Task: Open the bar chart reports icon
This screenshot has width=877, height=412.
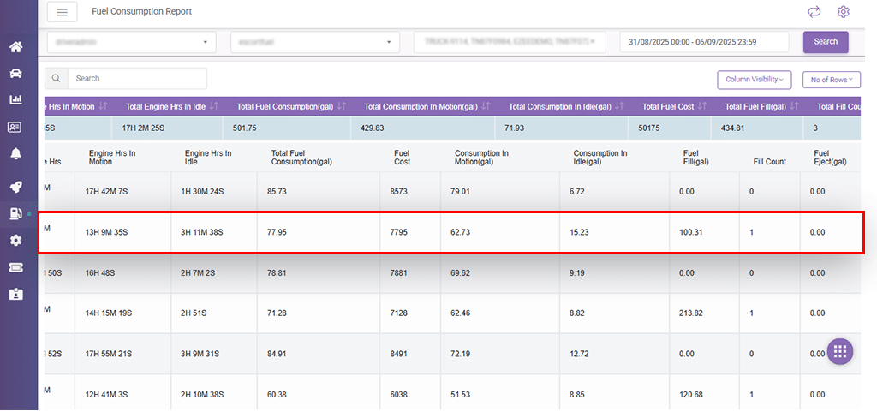Action: (x=15, y=99)
